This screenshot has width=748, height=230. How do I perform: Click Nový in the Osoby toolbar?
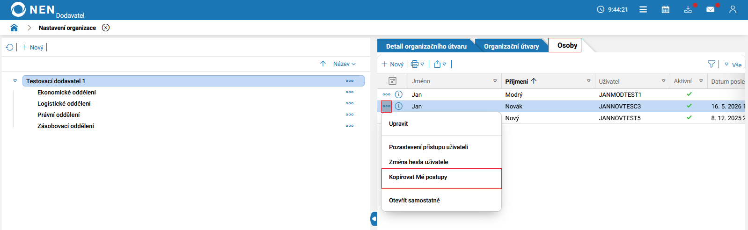coord(392,64)
